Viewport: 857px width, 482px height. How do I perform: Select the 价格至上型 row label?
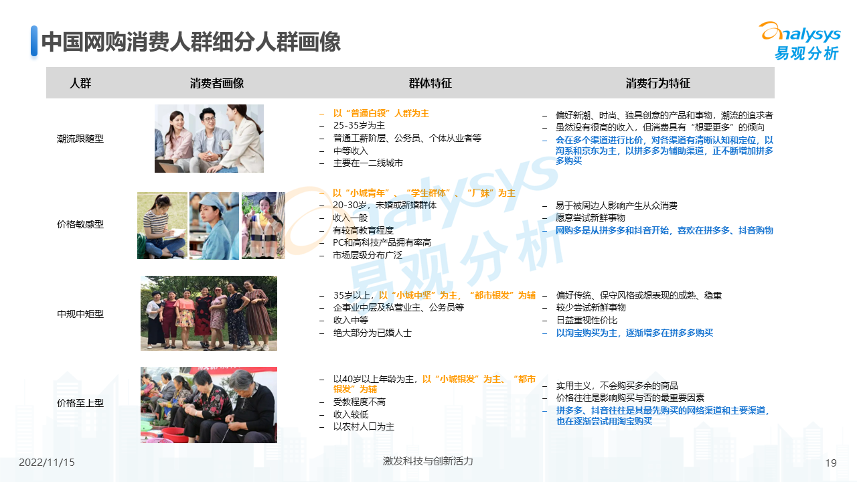80,403
